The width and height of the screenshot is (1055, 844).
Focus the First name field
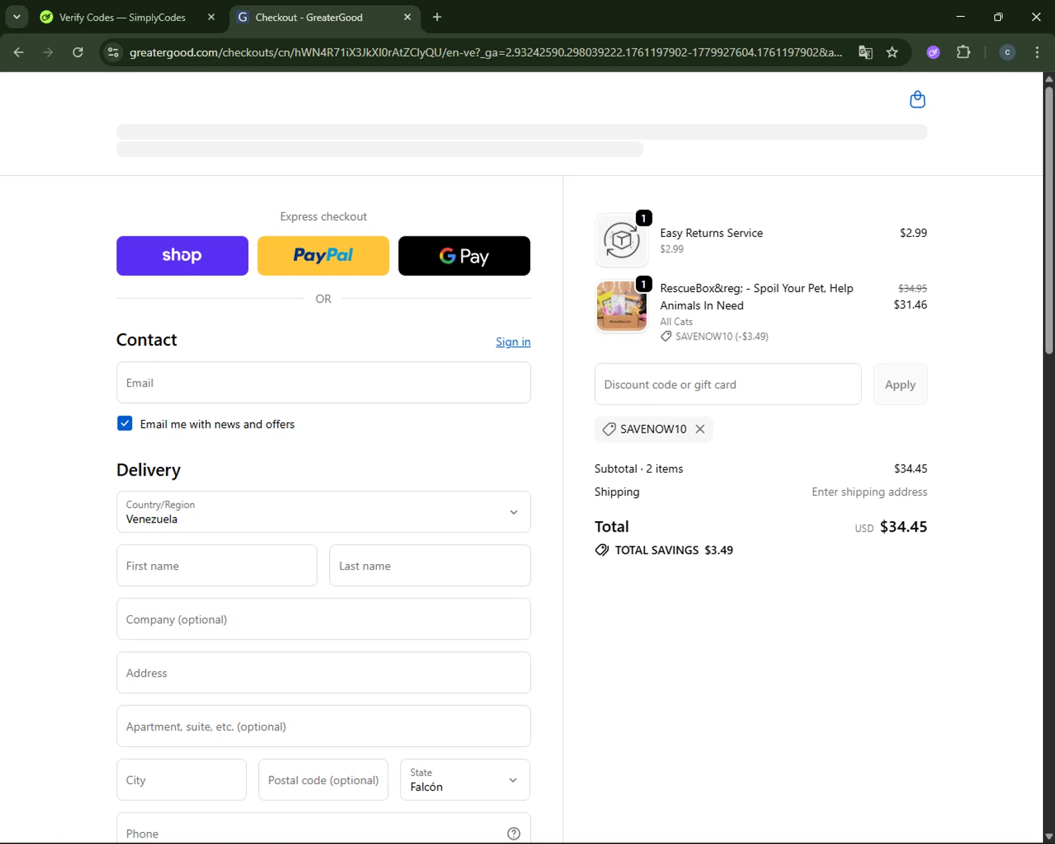pos(217,565)
